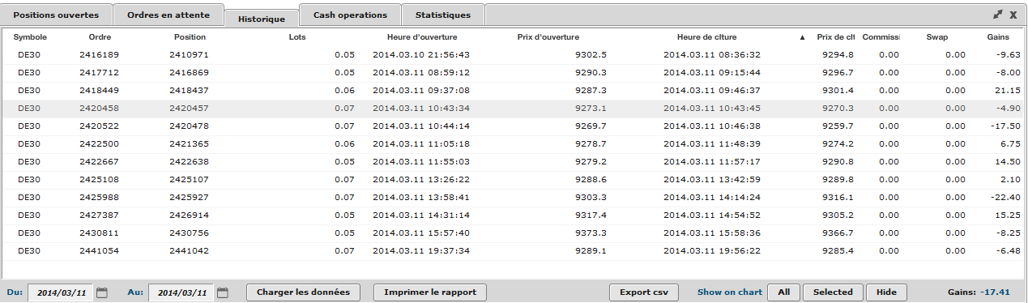The width and height of the screenshot is (1028, 303).
Task: Click gain value 21.15
Action: [1007, 91]
